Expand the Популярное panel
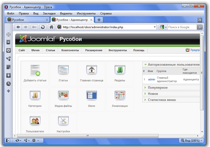Viewport: 210px width, 147px height. point(157,88)
